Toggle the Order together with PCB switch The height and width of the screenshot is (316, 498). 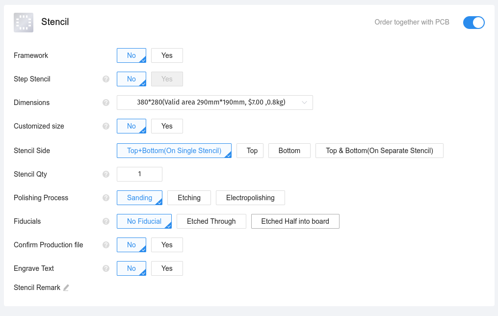[473, 23]
